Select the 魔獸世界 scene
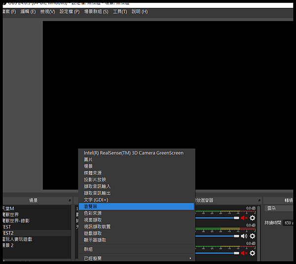The width and height of the screenshot is (296, 264). coord(37,215)
